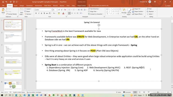Toggle Align Right paragraph
Viewport: 173px width, 97px height.
coord(75,13)
